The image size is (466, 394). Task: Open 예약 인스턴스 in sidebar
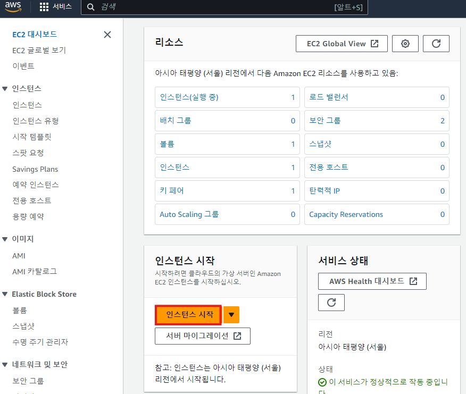pos(35,185)
